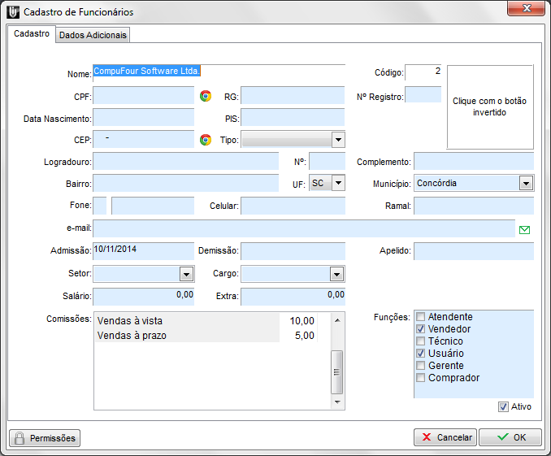Click the green envelope e-mail icon
This screenshot has width=551, height=456.
[x=524, y=230]
